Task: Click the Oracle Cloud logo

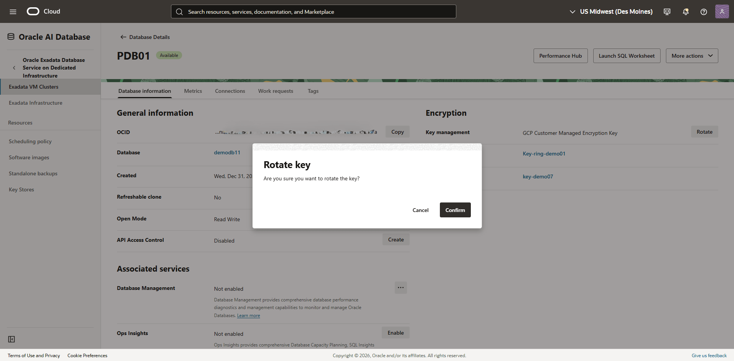Action: 33,11
